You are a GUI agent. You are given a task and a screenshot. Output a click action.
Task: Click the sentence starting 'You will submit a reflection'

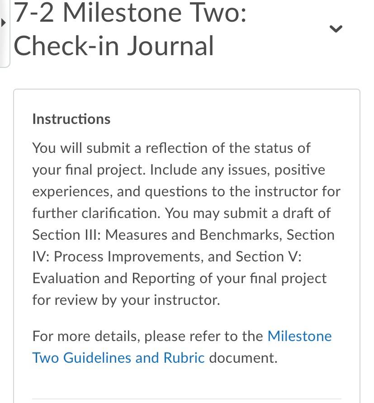pos(171,148)
